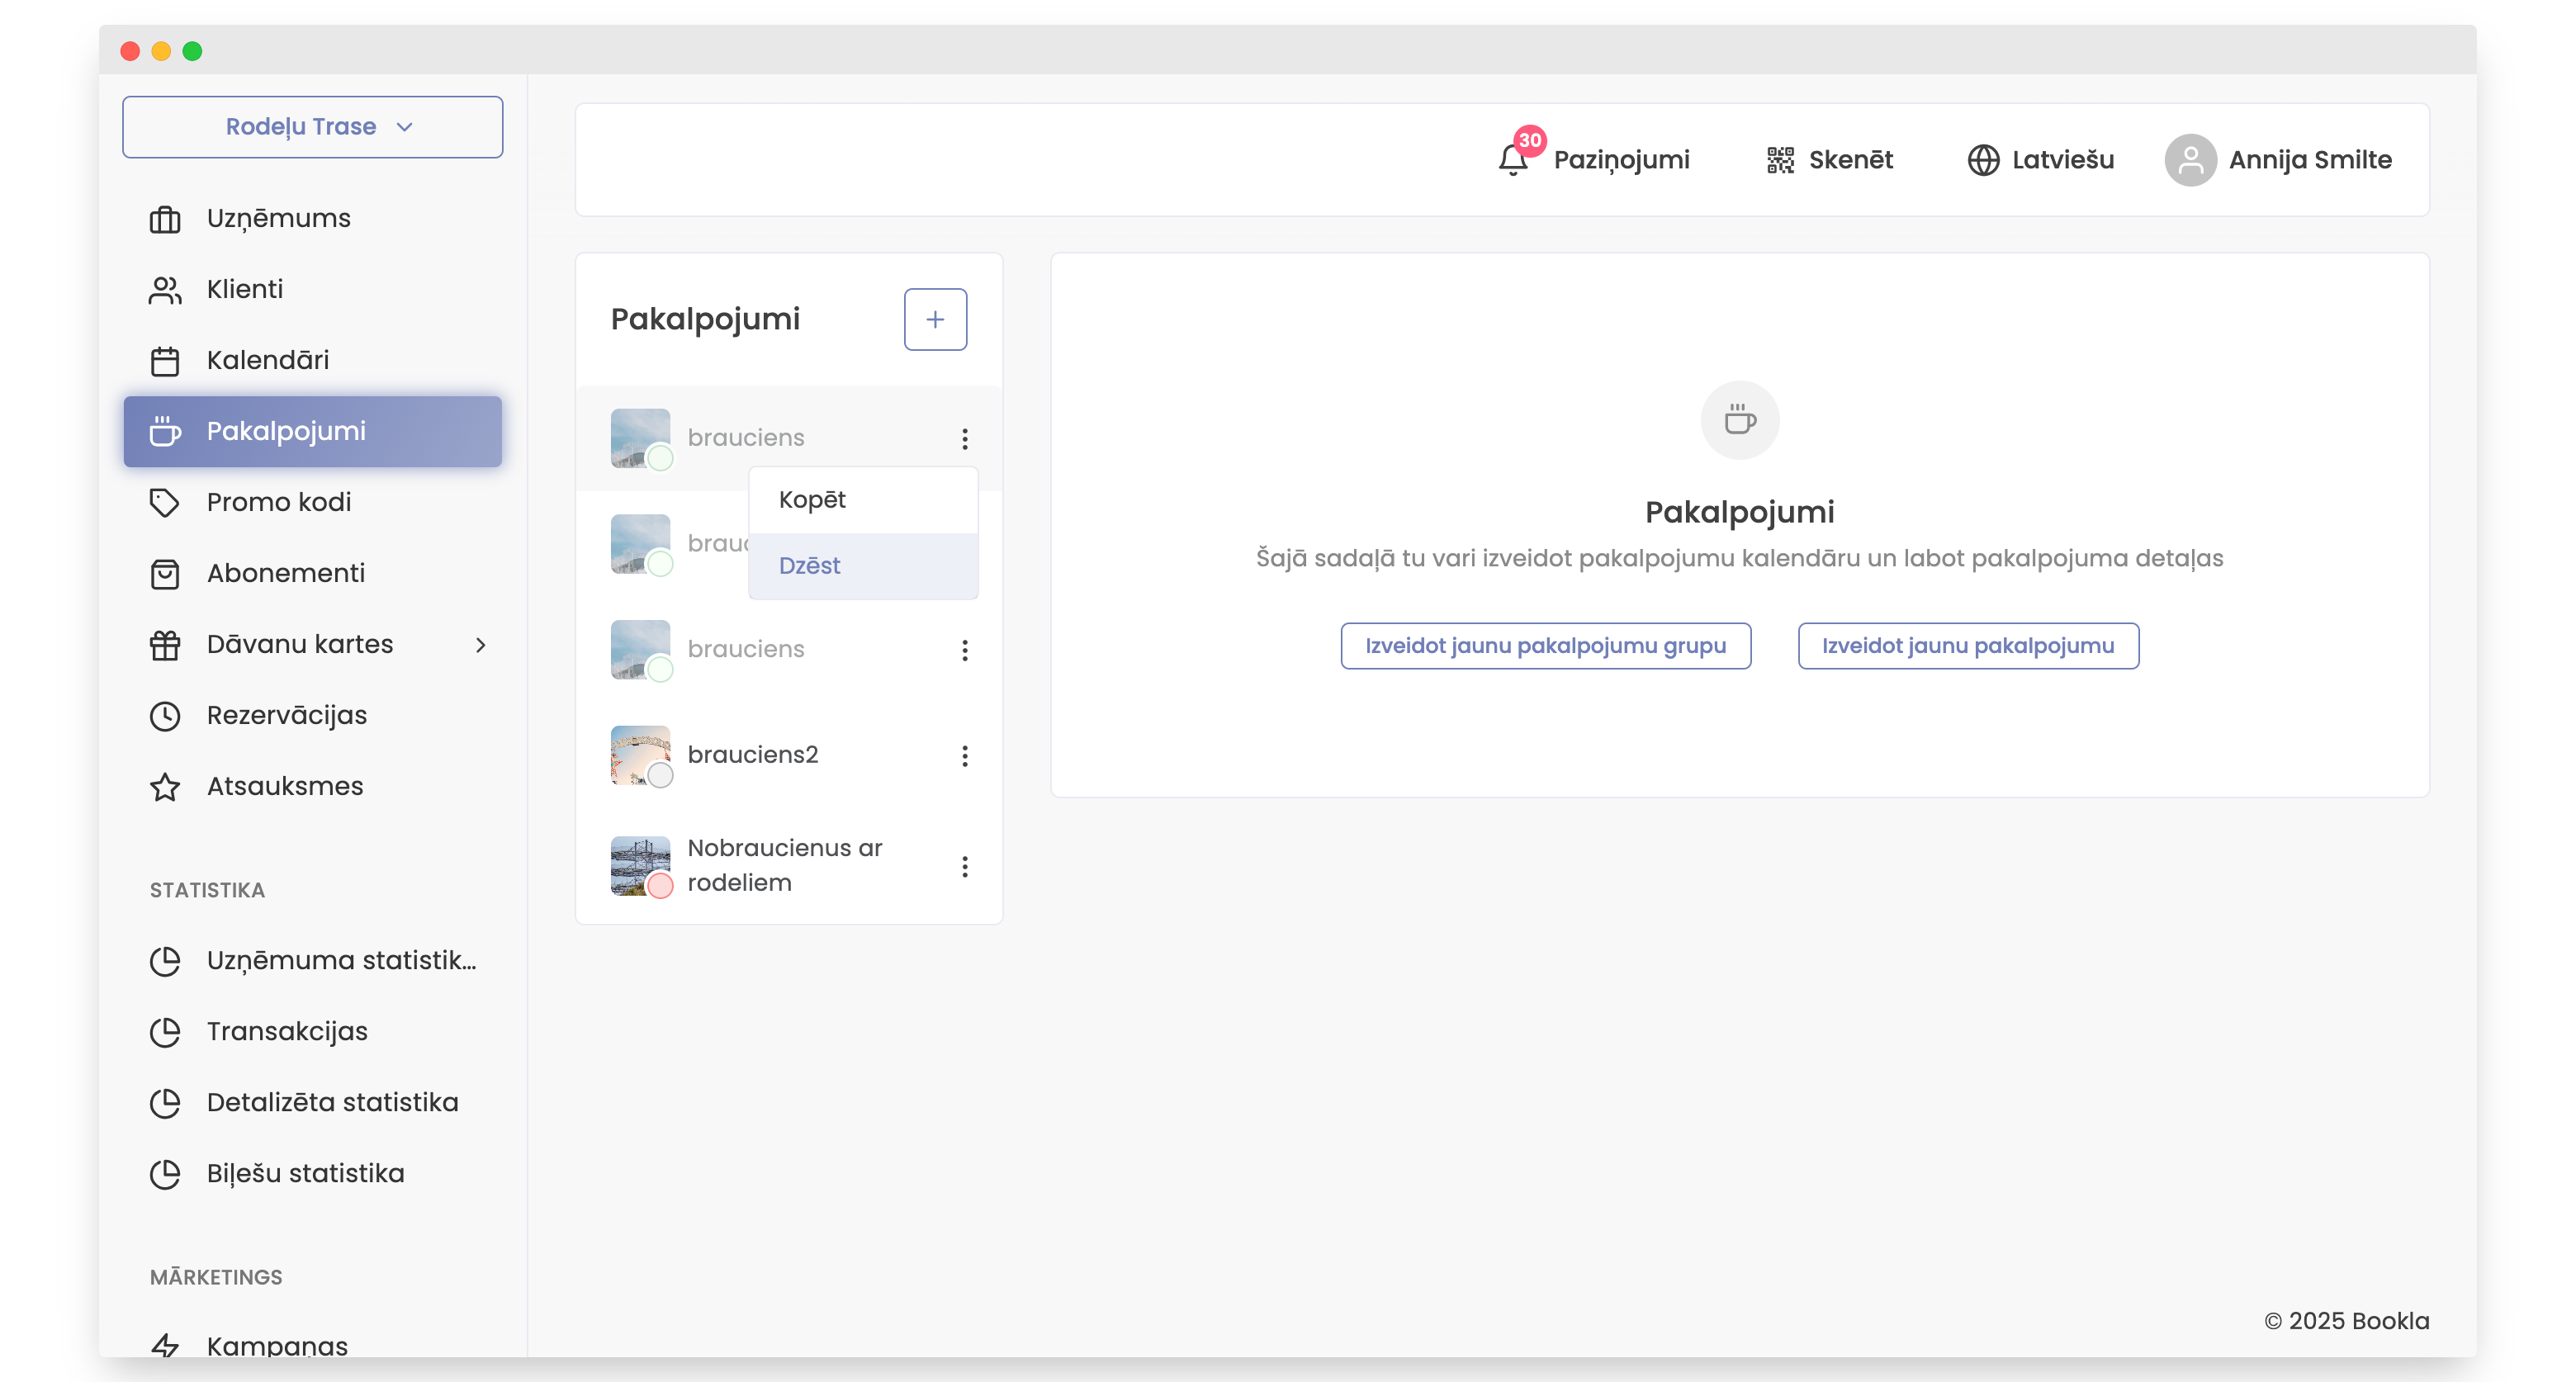Open Annija Smilte user avatar
2576x1382 pixels.
[x=2190, y=160]
